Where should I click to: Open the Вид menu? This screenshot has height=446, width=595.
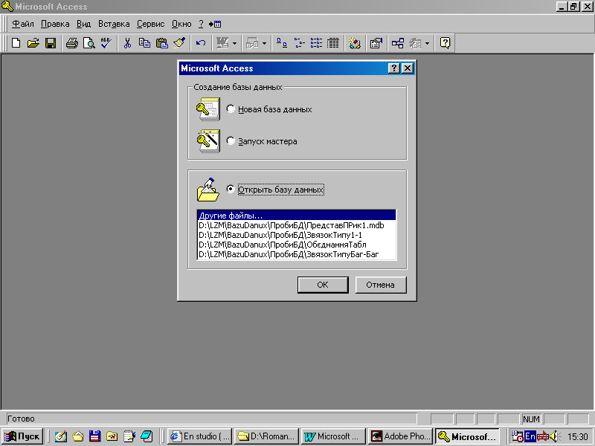click(83, 24)
